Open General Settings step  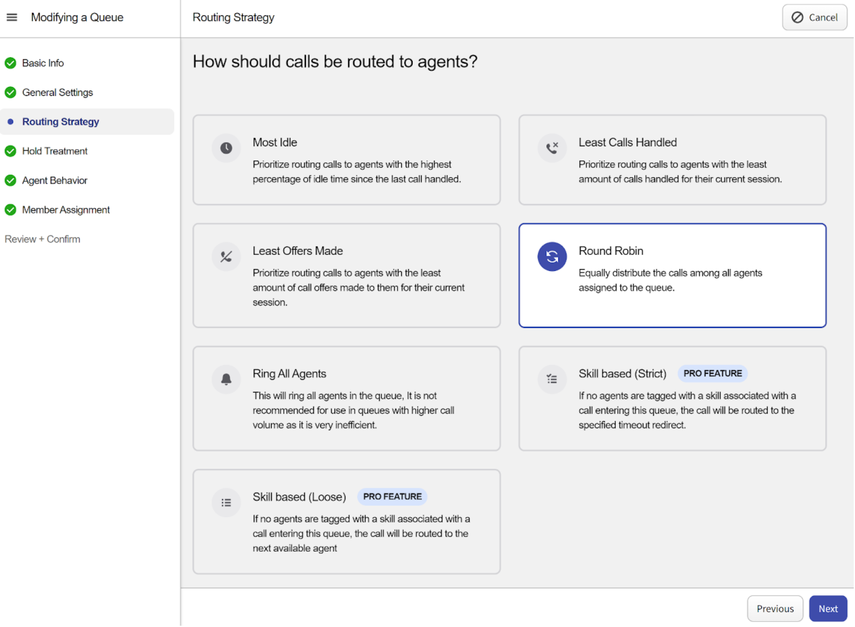[57, 92]
